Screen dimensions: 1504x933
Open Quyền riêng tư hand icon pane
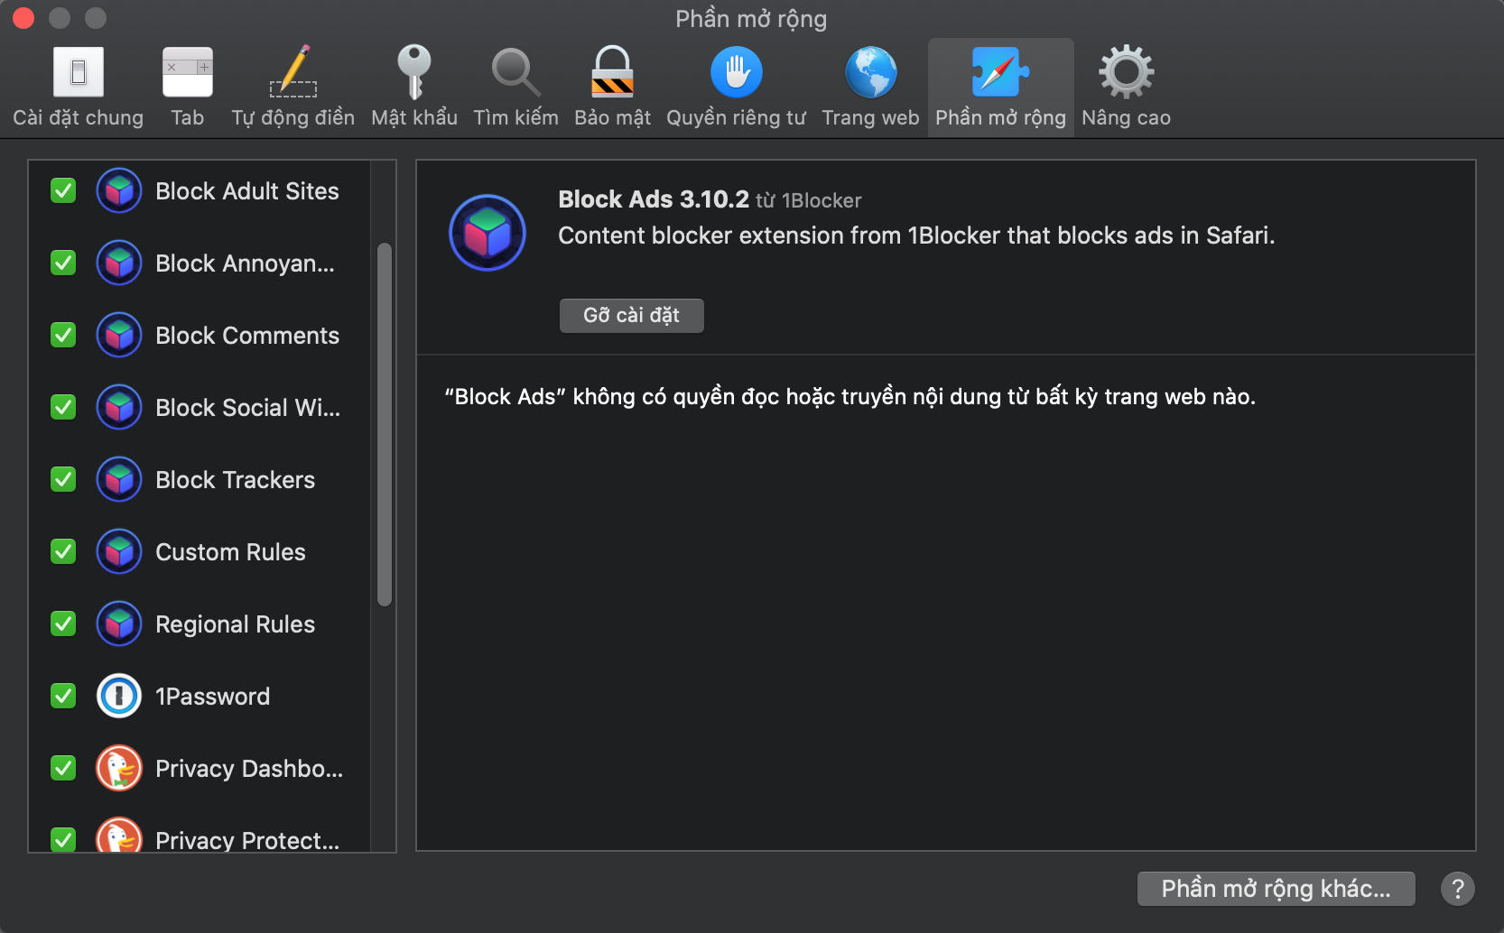(736, 87)
